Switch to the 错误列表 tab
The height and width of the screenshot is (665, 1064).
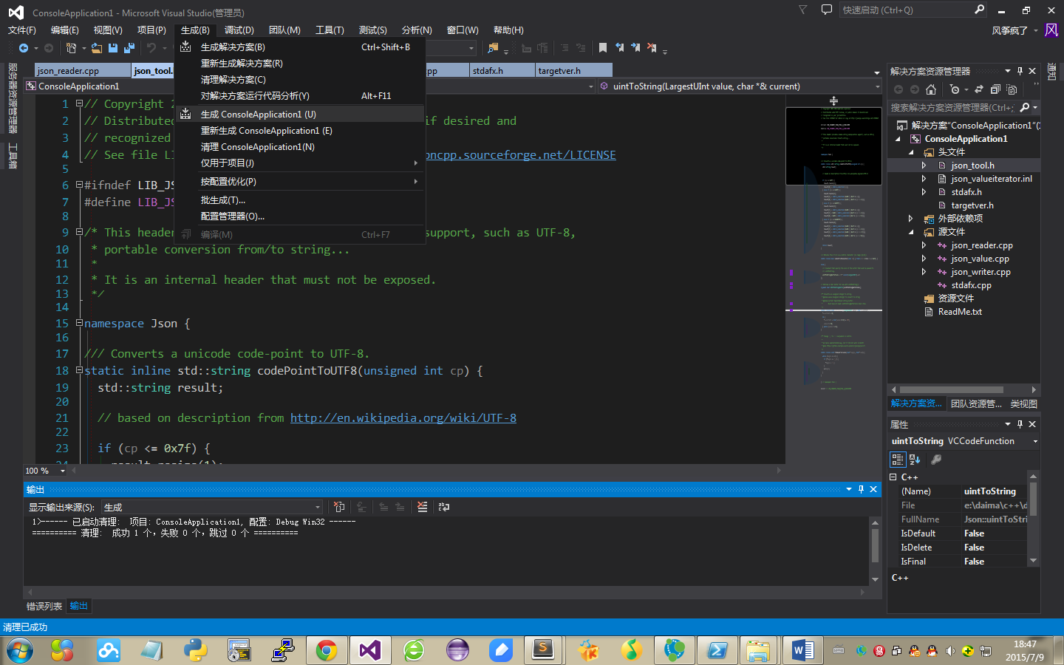coord(44,606)
